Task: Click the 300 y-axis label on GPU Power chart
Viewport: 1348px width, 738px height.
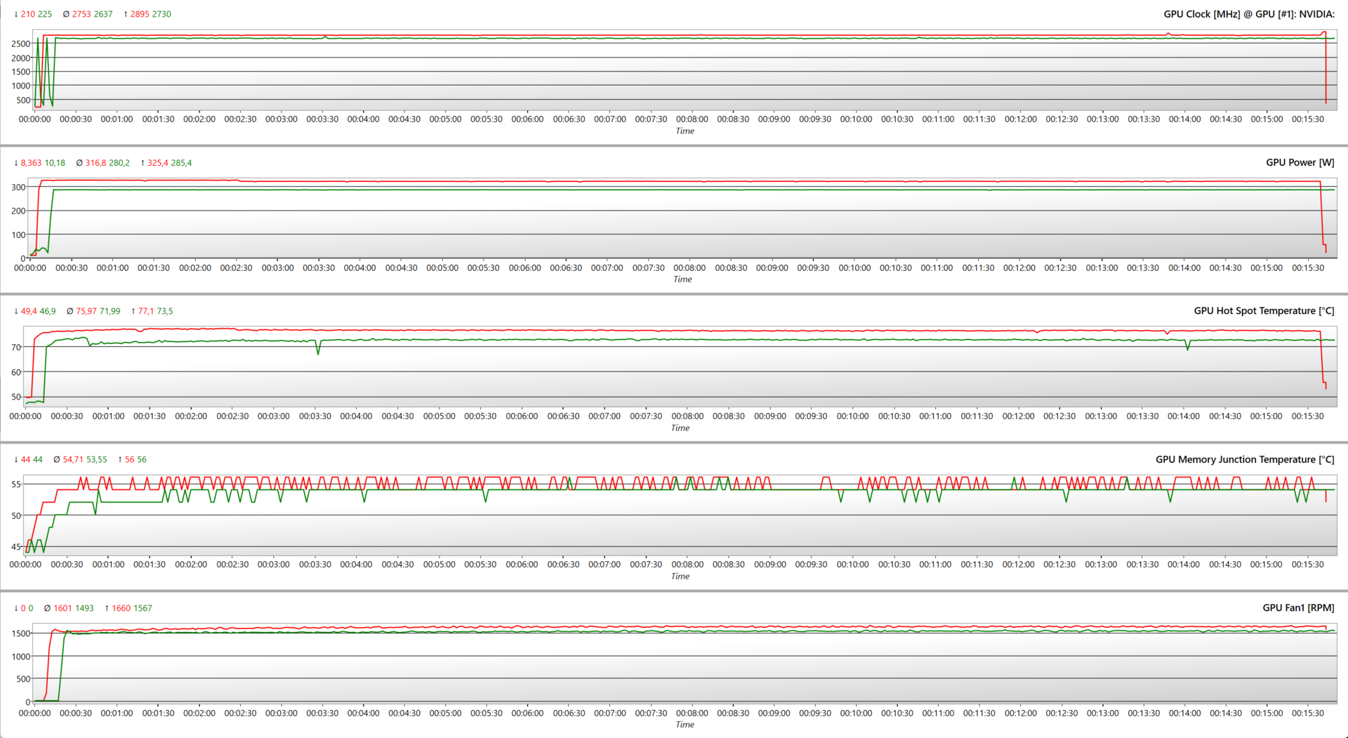Action: point(18,187)
